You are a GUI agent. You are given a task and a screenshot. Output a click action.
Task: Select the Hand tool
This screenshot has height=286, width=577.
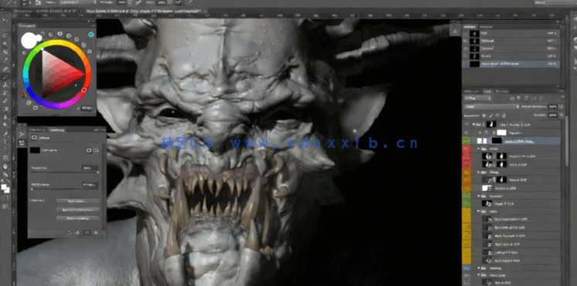(5, 166)
